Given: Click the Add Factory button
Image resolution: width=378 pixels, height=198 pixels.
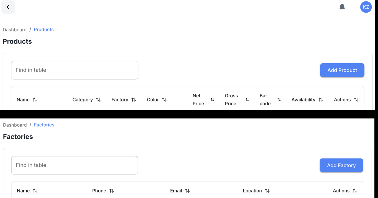Looking at the screenshot, I should (341, 165).
